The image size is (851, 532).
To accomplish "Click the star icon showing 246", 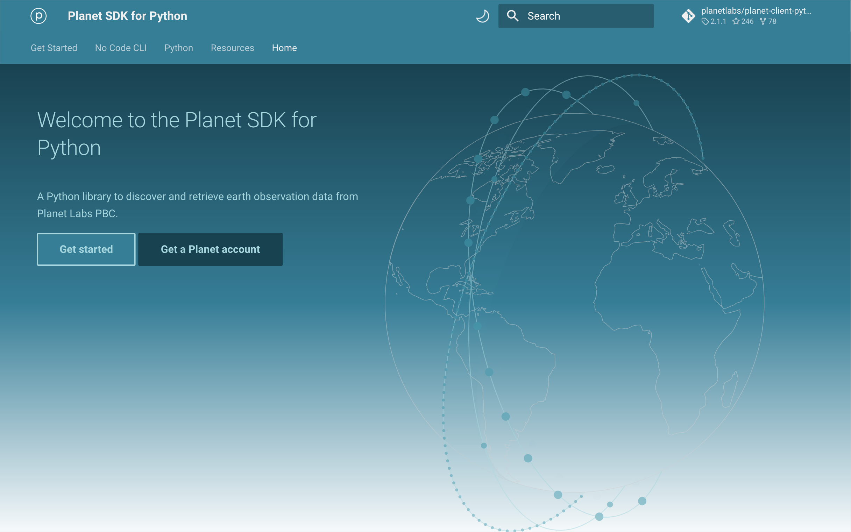I will tap(736, 21).
